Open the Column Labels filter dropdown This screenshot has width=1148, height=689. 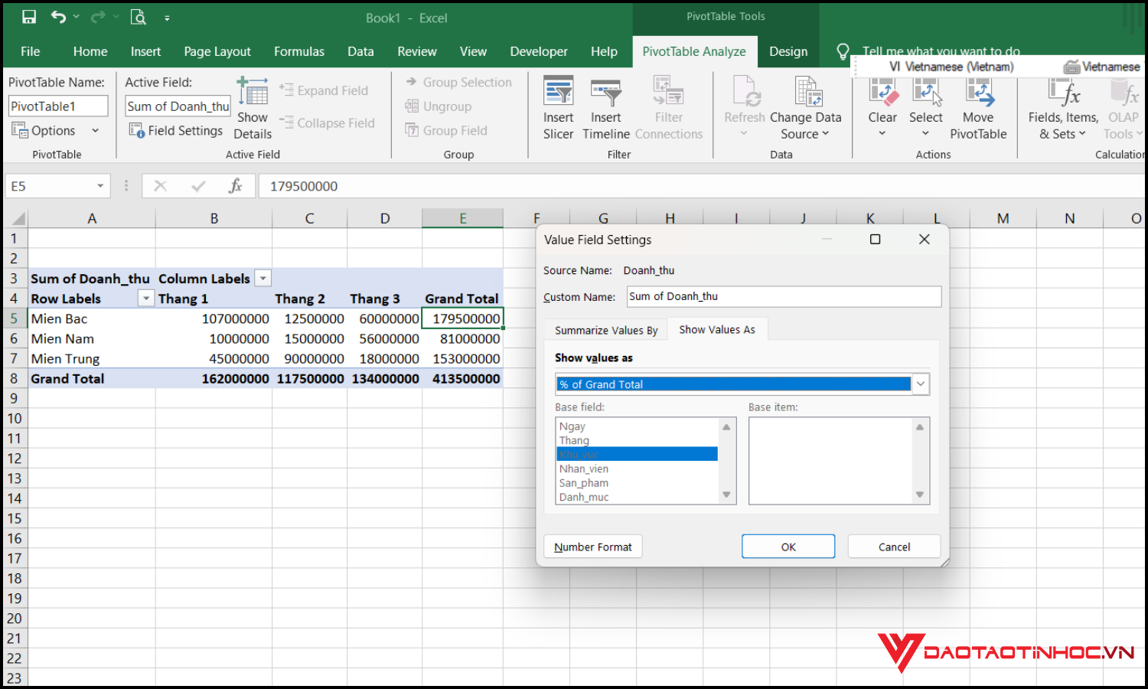click(x=263, y=278)
